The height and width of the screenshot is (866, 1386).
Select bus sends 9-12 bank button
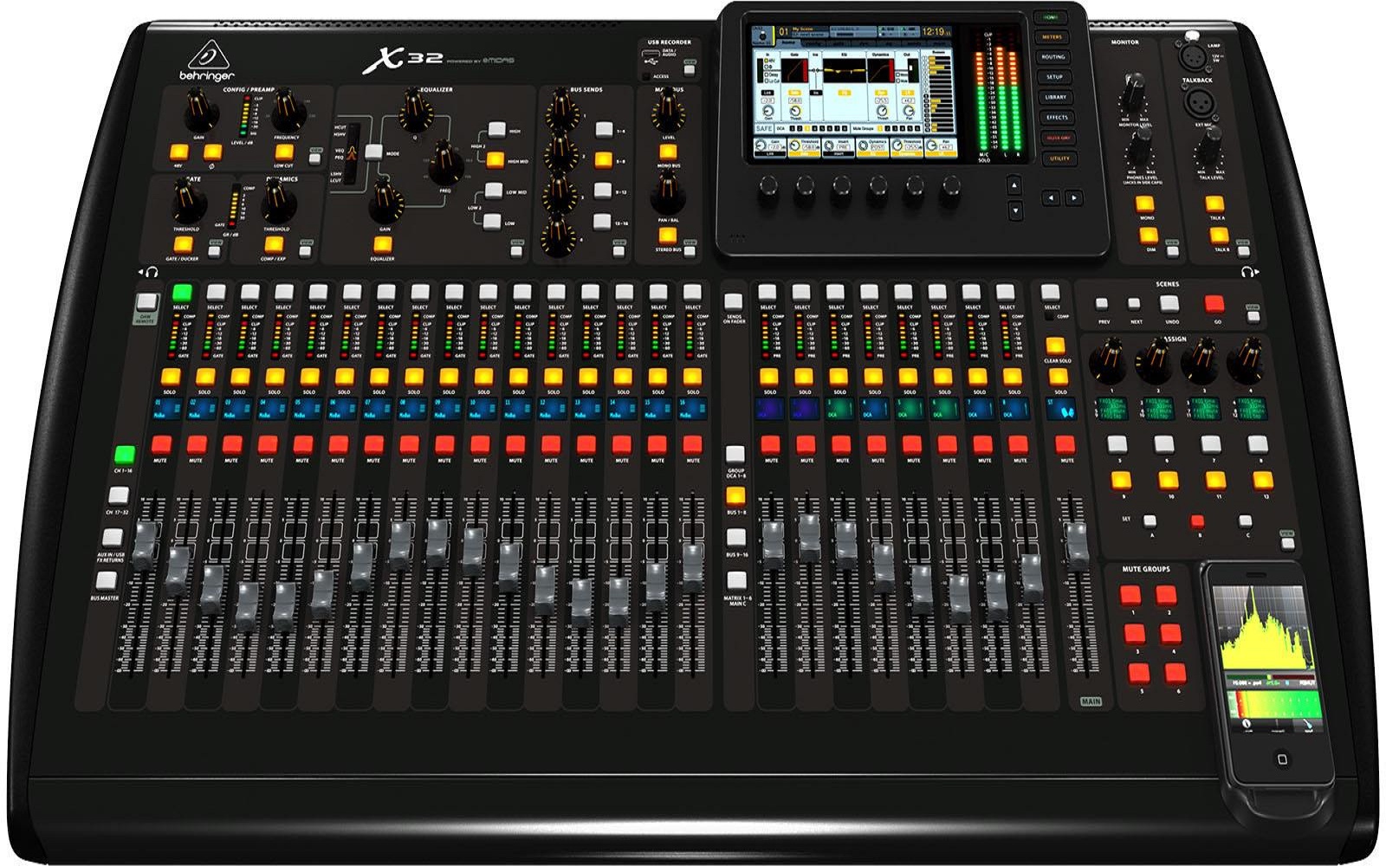tap(603, 191)
